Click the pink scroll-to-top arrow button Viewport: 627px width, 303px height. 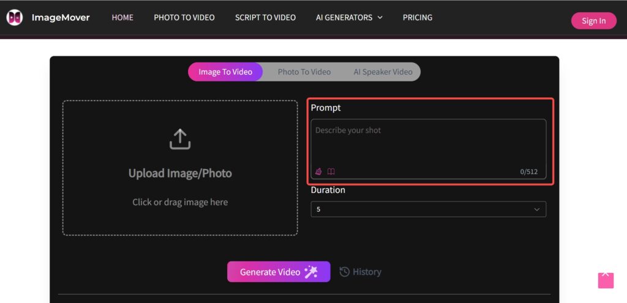tap(606, 280)
